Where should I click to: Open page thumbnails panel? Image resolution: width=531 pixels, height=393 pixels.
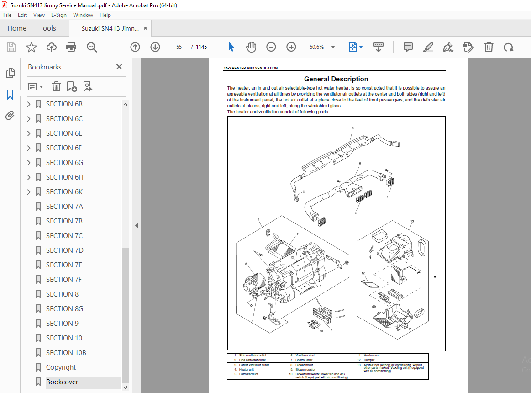click(11, 73)
